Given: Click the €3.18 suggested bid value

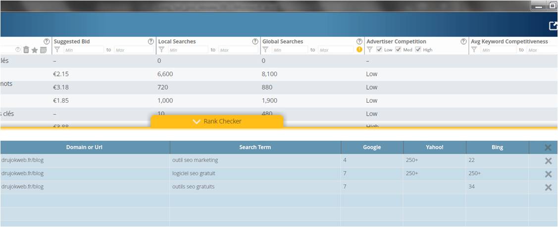Looking at the screenshot, I should click(x=60, y=87).
